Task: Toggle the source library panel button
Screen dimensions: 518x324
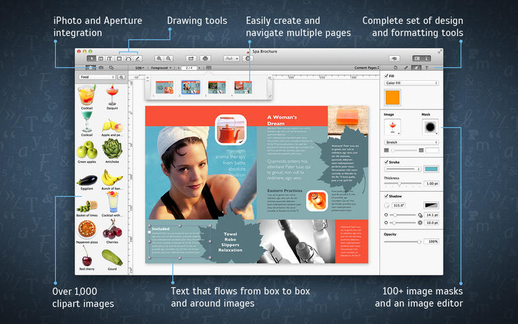Action: click(x=417, y=58)
